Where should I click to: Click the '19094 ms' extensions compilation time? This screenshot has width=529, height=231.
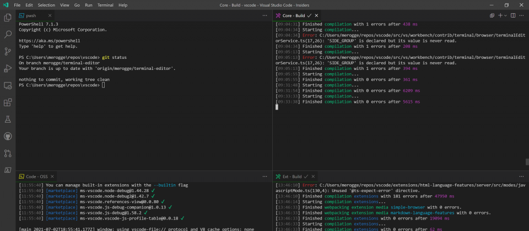pos(440,218)
